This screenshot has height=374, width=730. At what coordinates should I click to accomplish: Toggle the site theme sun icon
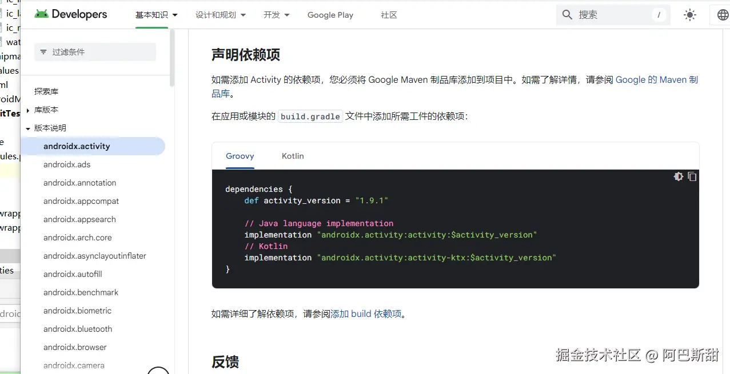click(690, 15)
